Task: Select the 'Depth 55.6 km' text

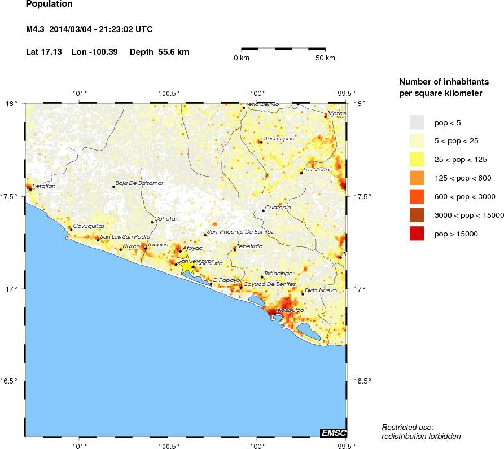Action: pyautogui.click(x=159, y=52)
